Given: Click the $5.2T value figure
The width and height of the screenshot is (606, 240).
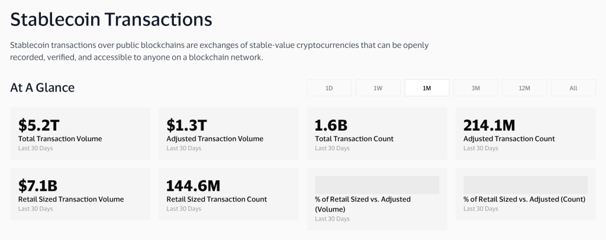Looking at the screenshot, I should [38, 125].
